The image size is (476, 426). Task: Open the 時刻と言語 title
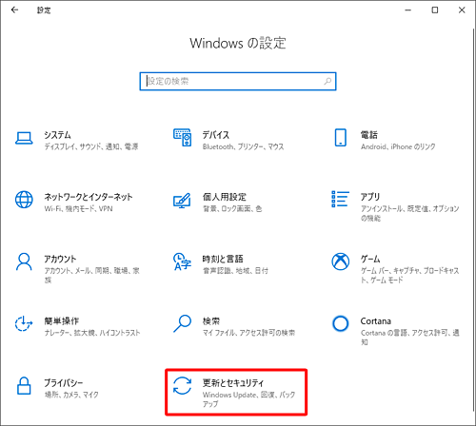click(223, 259)
